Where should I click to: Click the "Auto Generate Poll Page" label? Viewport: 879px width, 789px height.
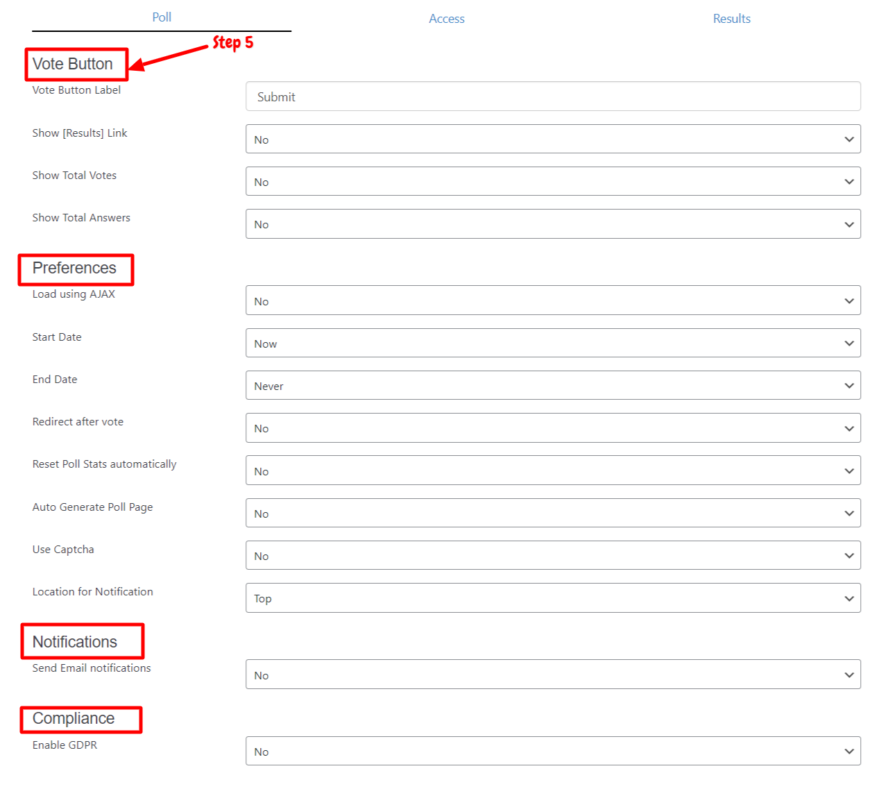coord(92,507)
